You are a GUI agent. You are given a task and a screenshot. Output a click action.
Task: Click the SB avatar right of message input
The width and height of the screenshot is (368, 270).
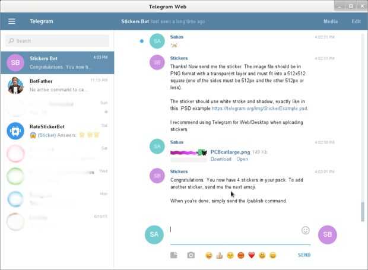coord(328,234)
